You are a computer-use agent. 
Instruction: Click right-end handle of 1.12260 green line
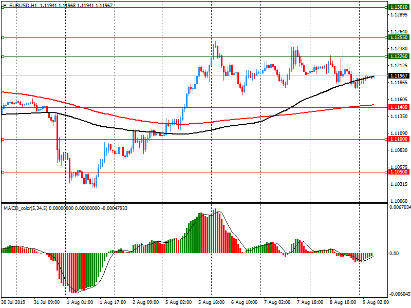tap(386, 56)
